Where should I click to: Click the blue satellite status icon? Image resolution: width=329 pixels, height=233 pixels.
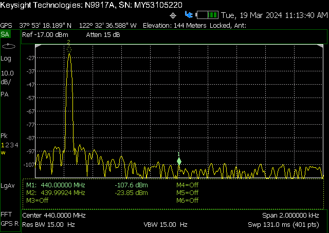pyautogui.click(x=189, y=15)
